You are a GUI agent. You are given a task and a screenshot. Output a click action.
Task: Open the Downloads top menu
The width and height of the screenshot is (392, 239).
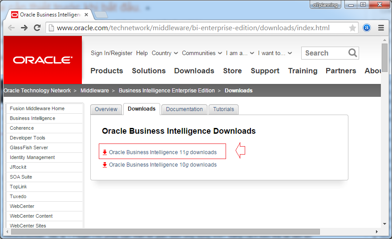click(x=194, y=71)
